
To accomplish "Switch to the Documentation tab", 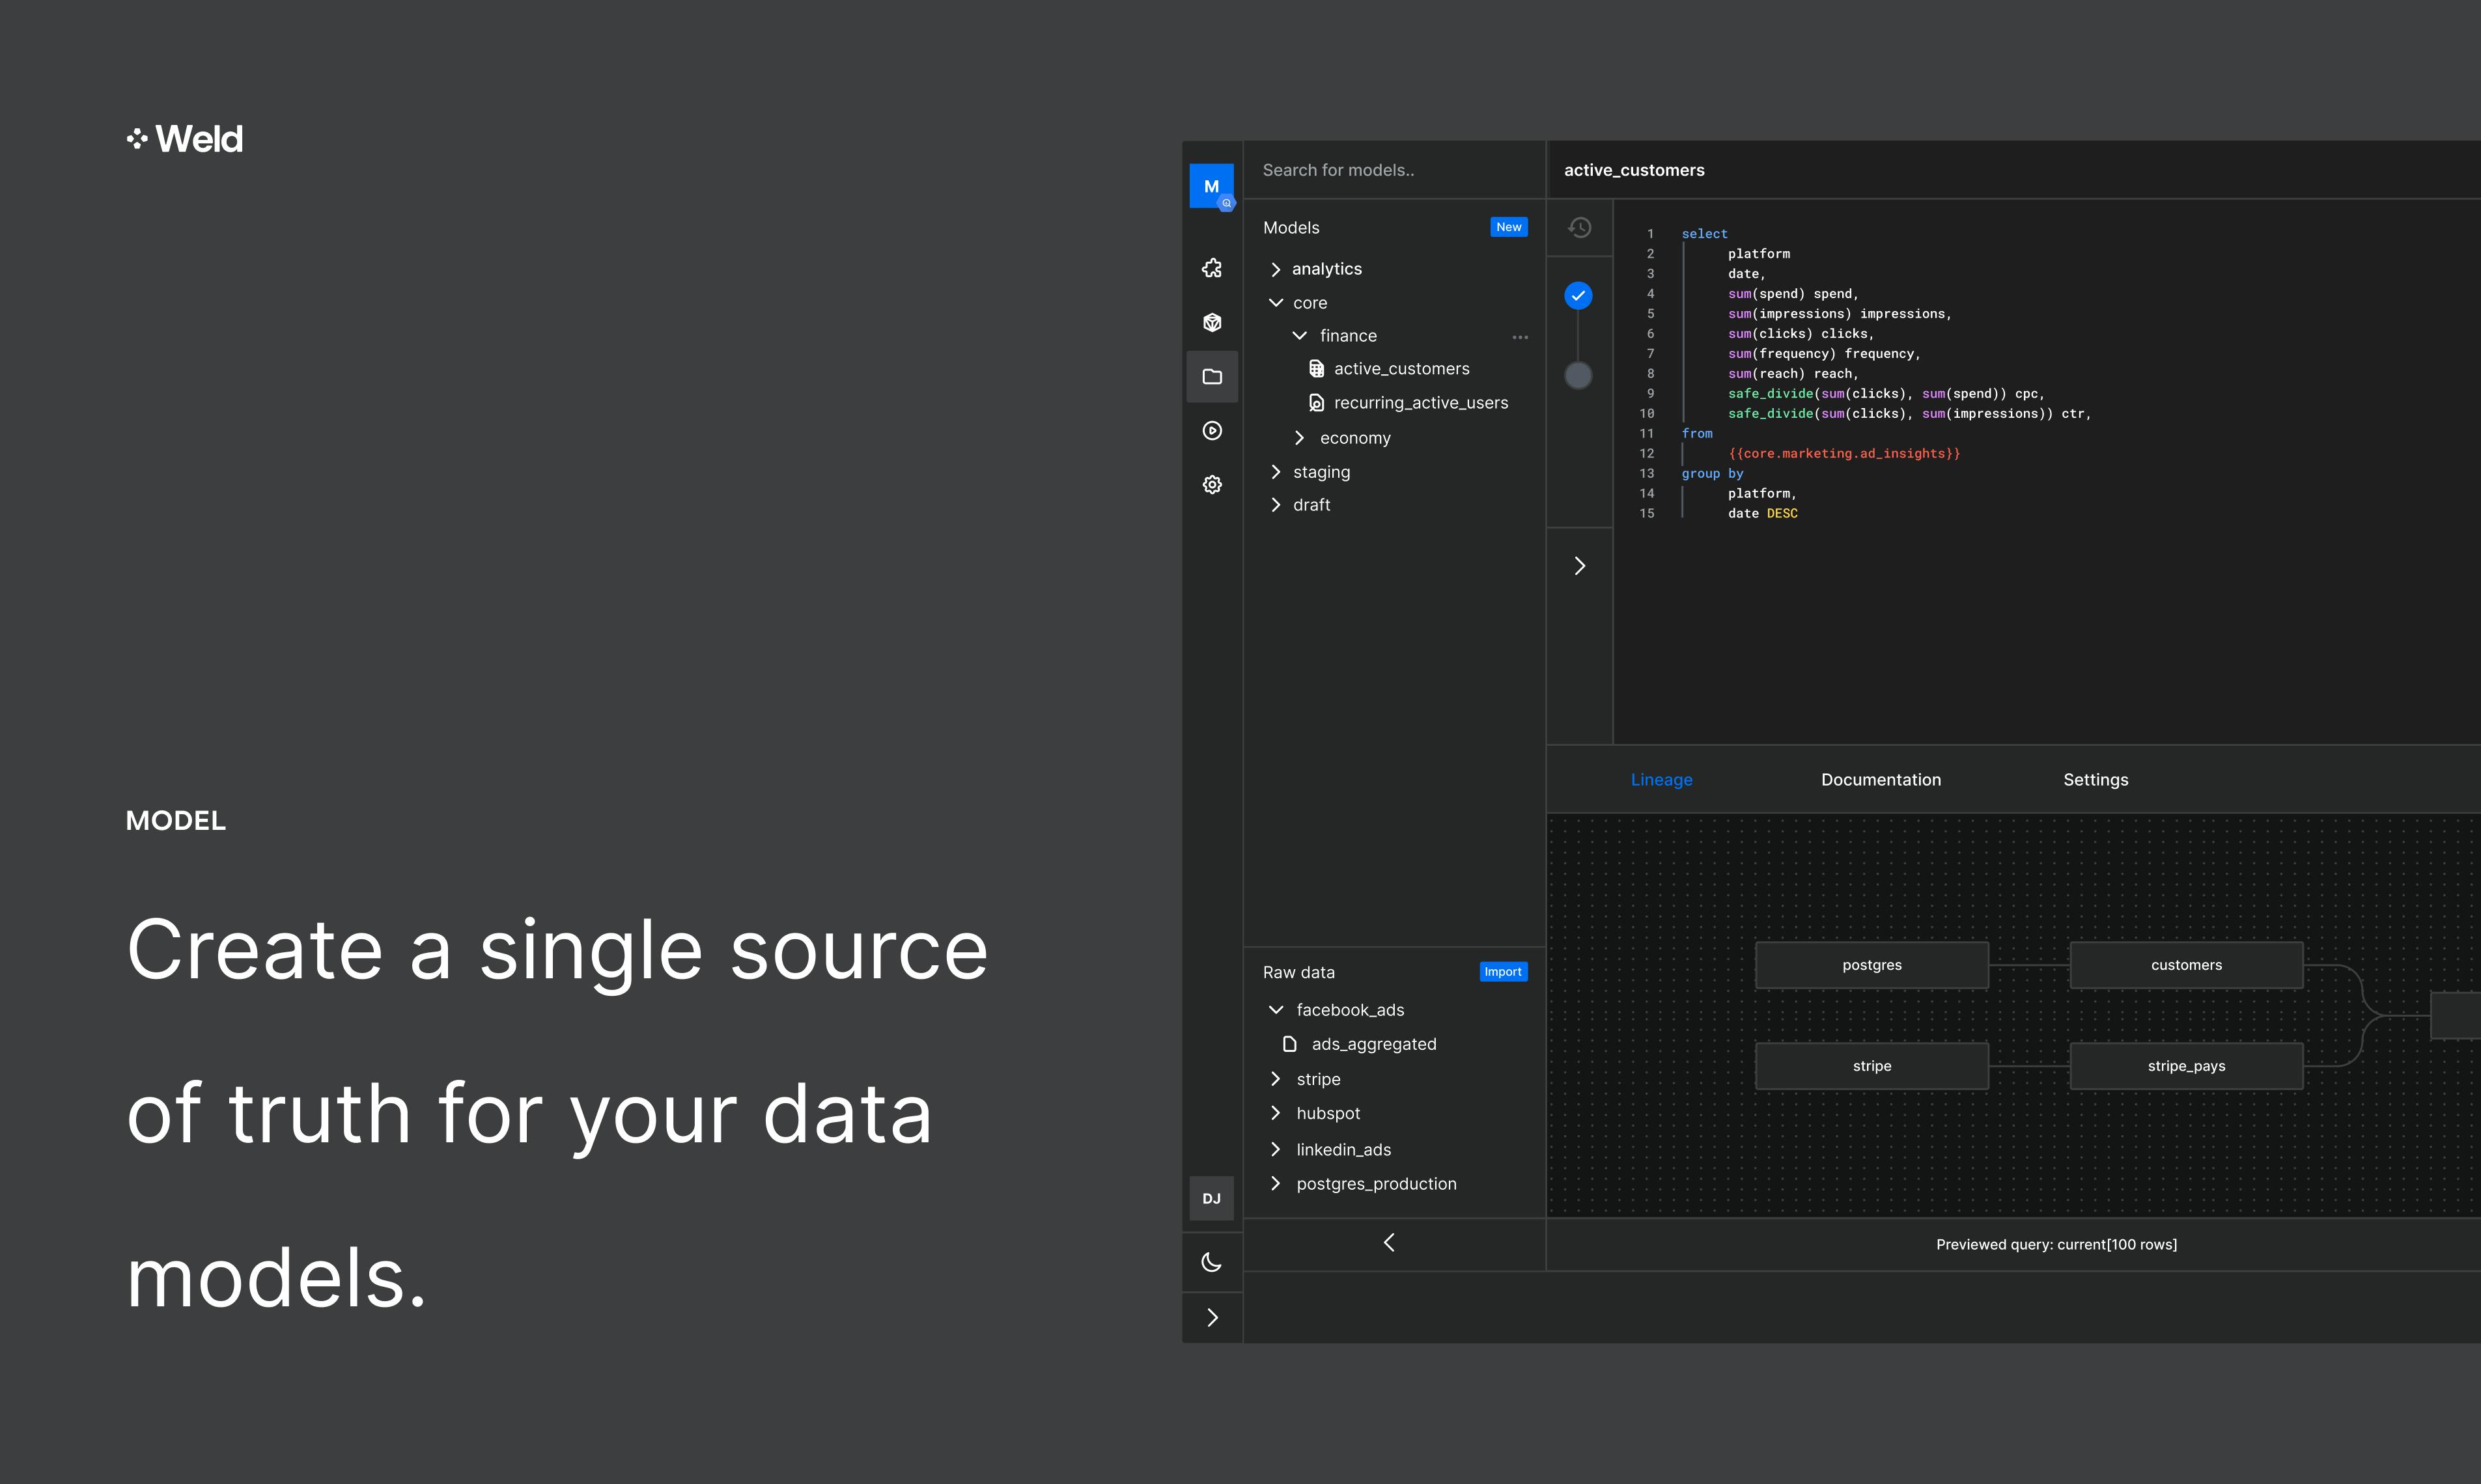I will pos(1881,779).
